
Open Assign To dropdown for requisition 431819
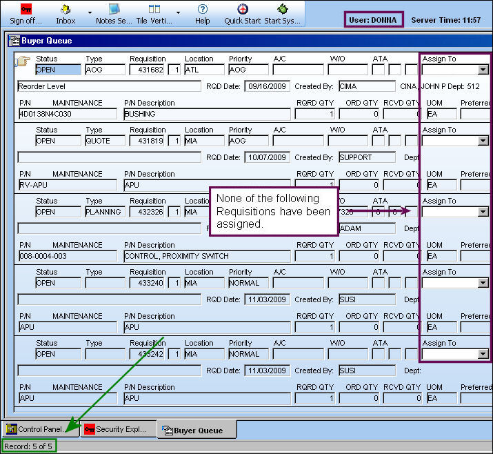click(x=483, y=141)
